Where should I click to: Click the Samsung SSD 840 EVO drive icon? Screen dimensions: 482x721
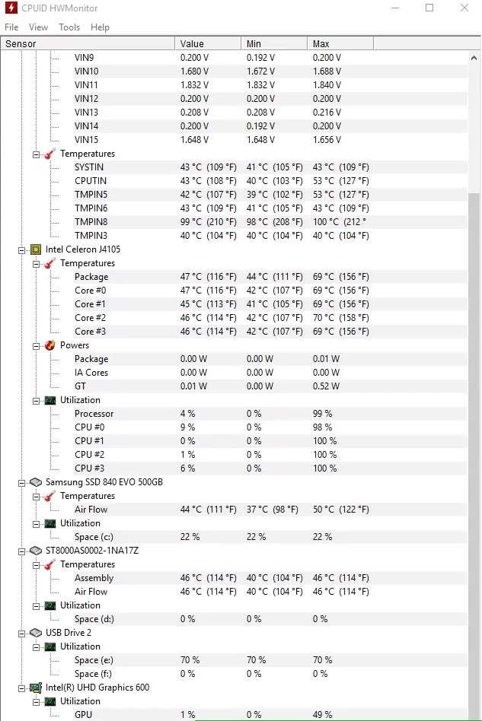[36, 482]
